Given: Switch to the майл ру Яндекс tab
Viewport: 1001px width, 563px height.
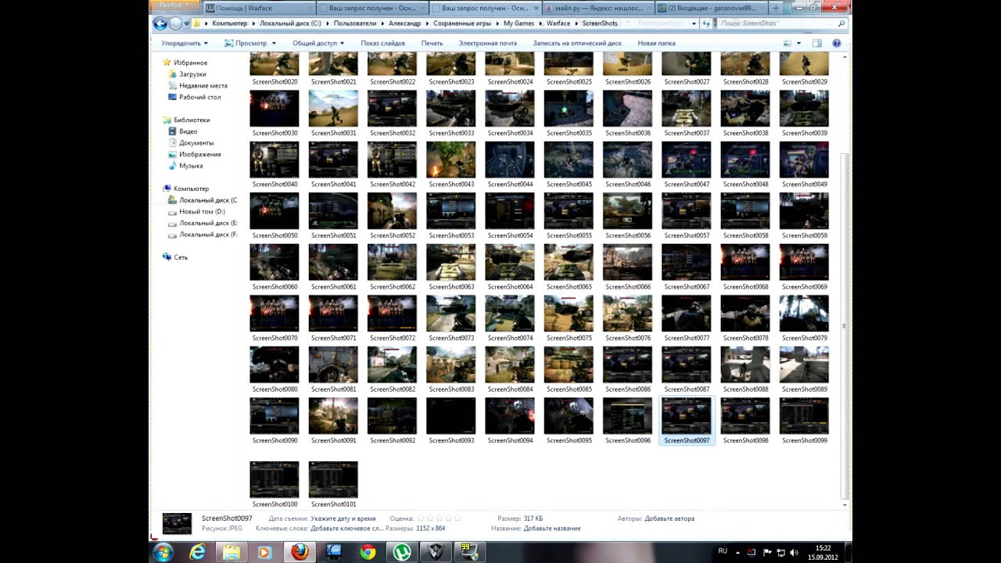Looking at the screenshot, I should [597, 8].
